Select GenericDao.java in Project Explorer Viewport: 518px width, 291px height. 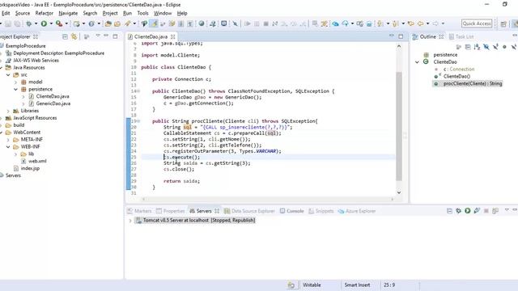point(53,103)
